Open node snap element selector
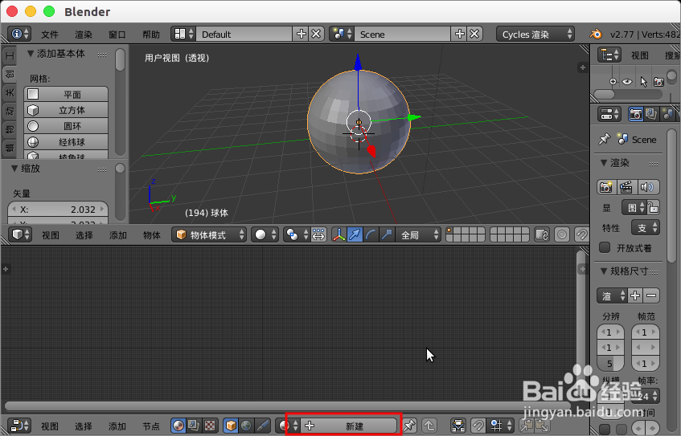The height and width of the screenshot is (436, 681). (500, 426)
